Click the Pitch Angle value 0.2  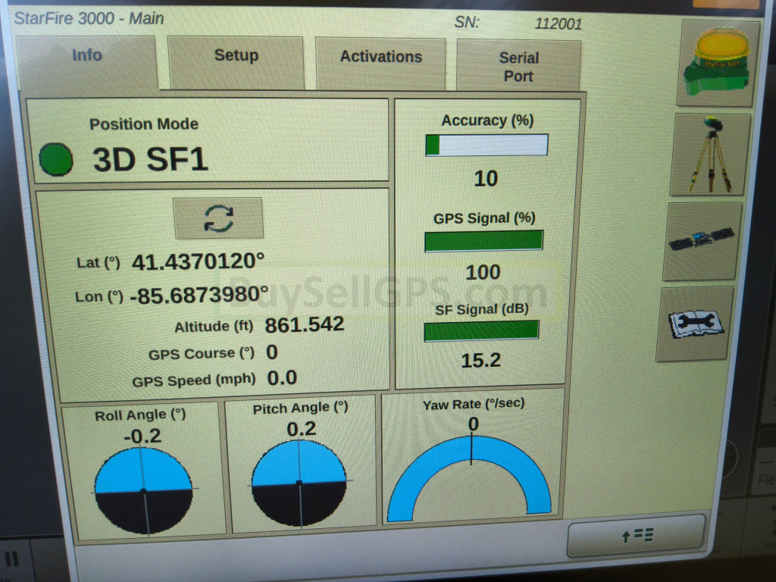click(301, 429)
